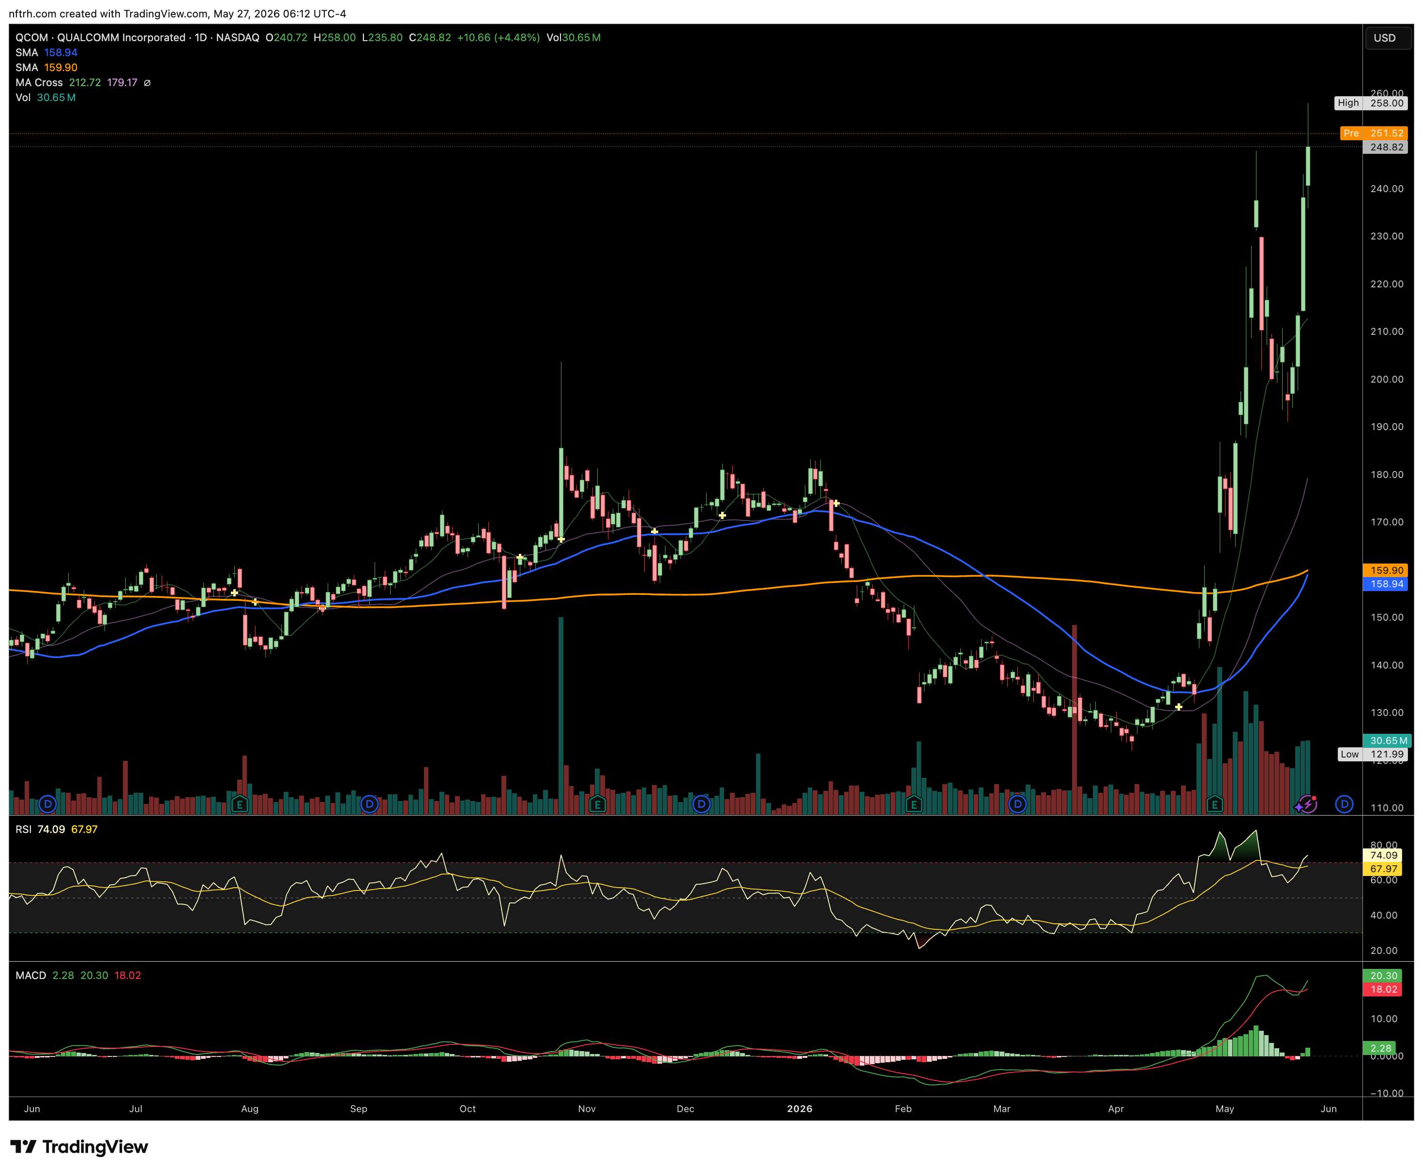1423x1173 pixels.
Task: Click the earnings marker in late July
Action: pos(239,804)
